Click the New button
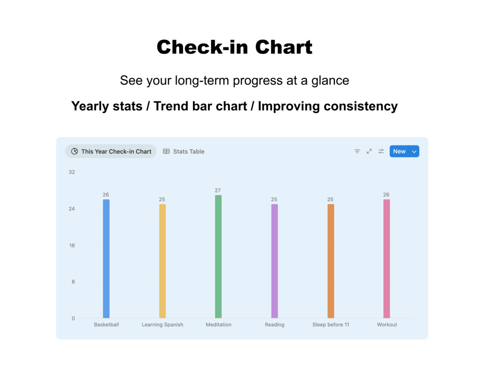 (x=400, y=151)
